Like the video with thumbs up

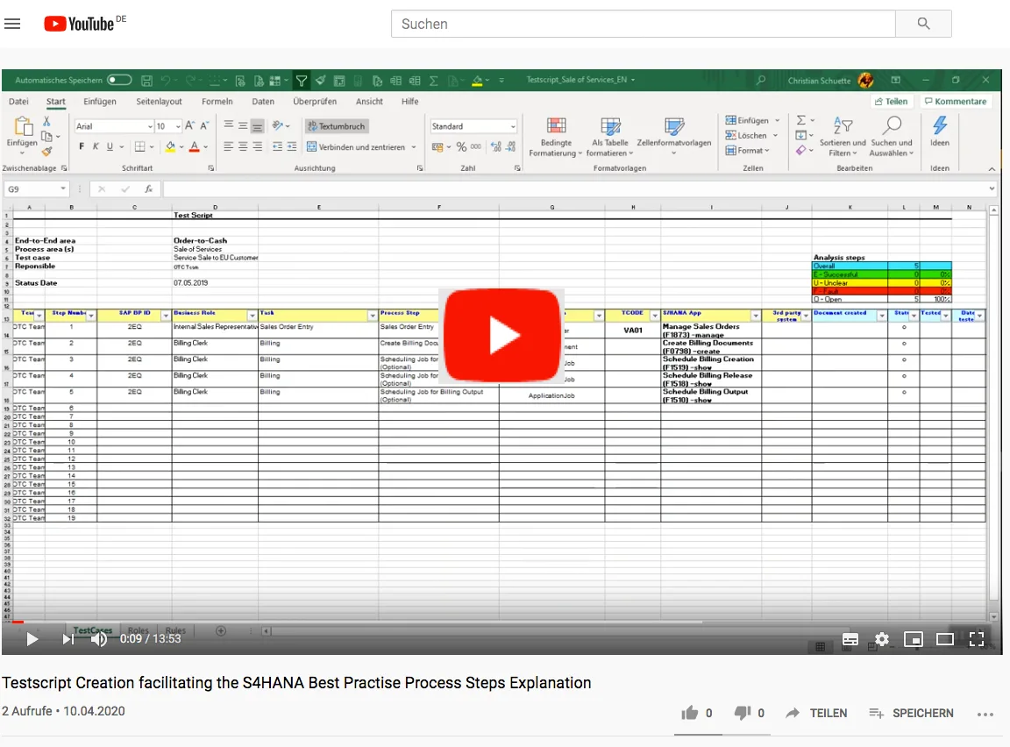690,713
